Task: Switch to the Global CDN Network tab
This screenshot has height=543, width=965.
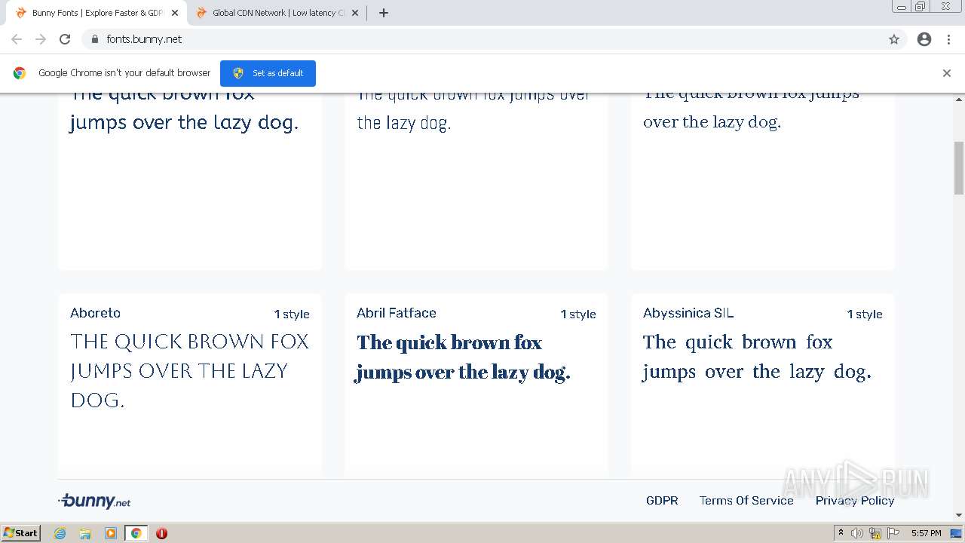Action: point(277,13)
